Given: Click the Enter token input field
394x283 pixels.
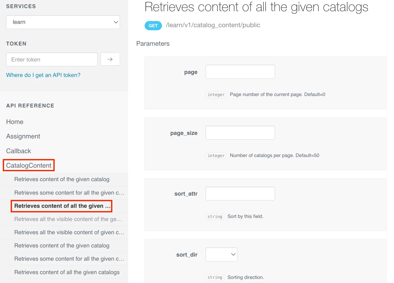Looking at the screenshot, I should [52, 59].
